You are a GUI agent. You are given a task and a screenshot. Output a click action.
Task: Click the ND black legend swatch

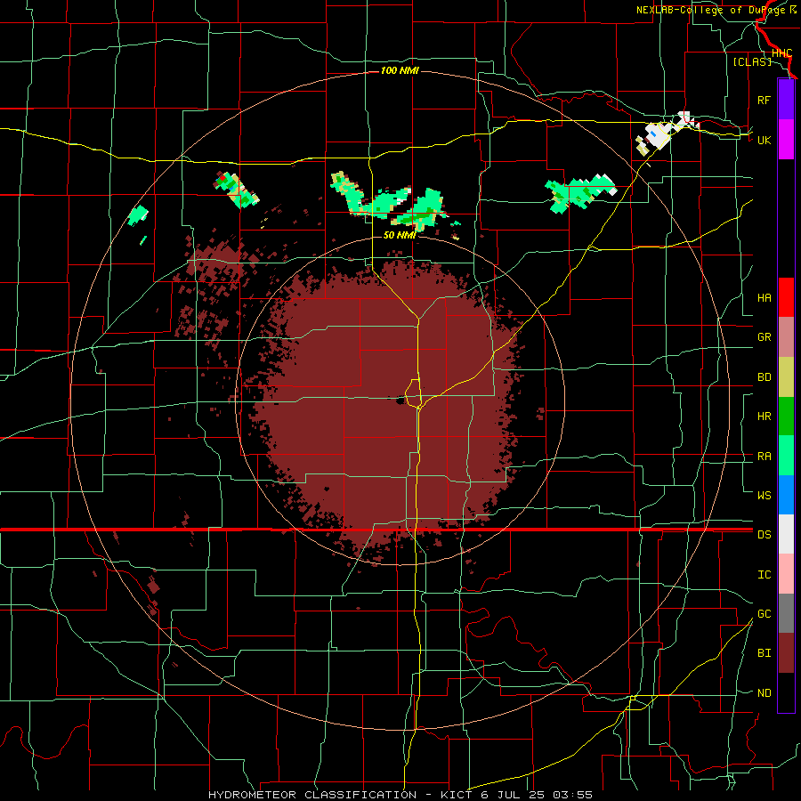pos(786,692)
